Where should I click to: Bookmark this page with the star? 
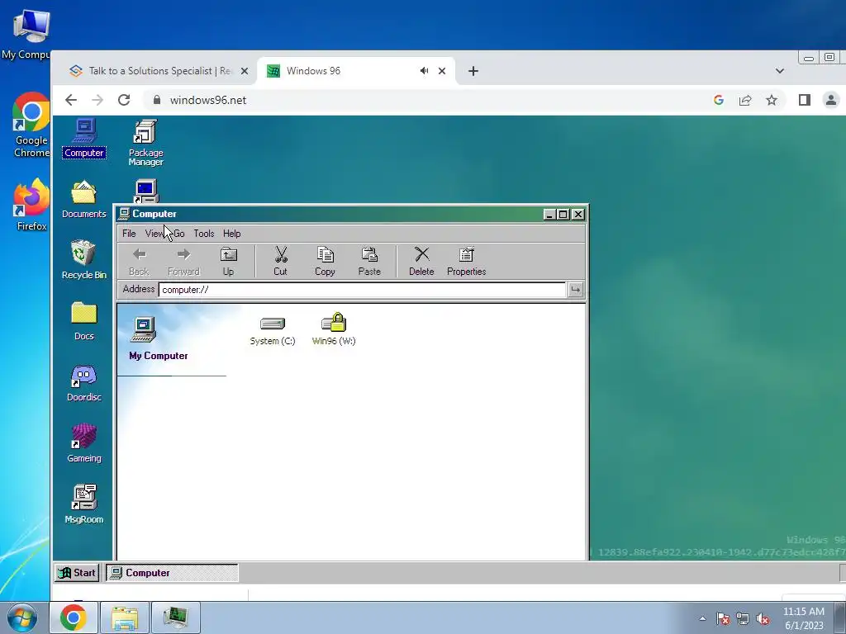pyautogui.click(x=772, y=100)
